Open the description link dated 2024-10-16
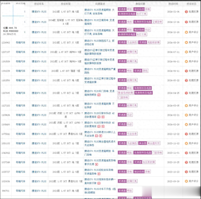 99,22
